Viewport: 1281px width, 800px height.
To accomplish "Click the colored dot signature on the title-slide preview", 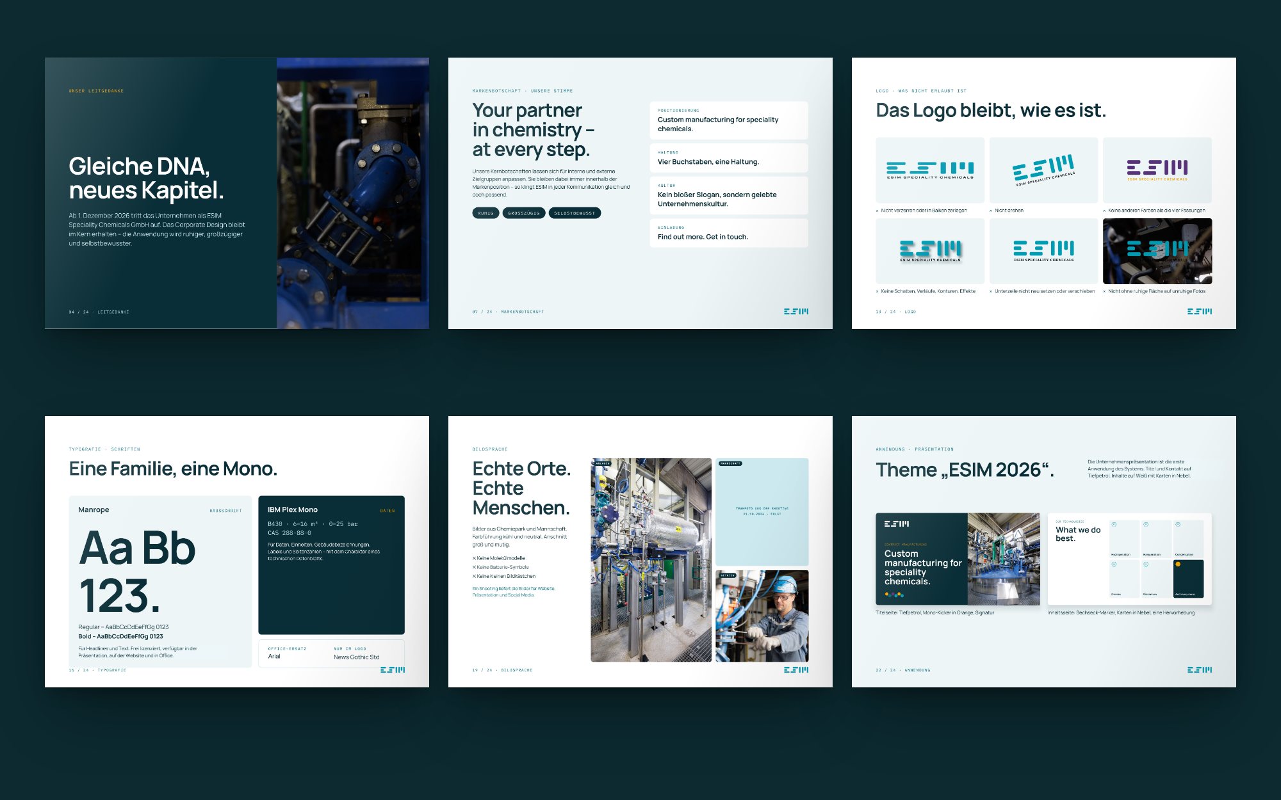I will (894, 595).
